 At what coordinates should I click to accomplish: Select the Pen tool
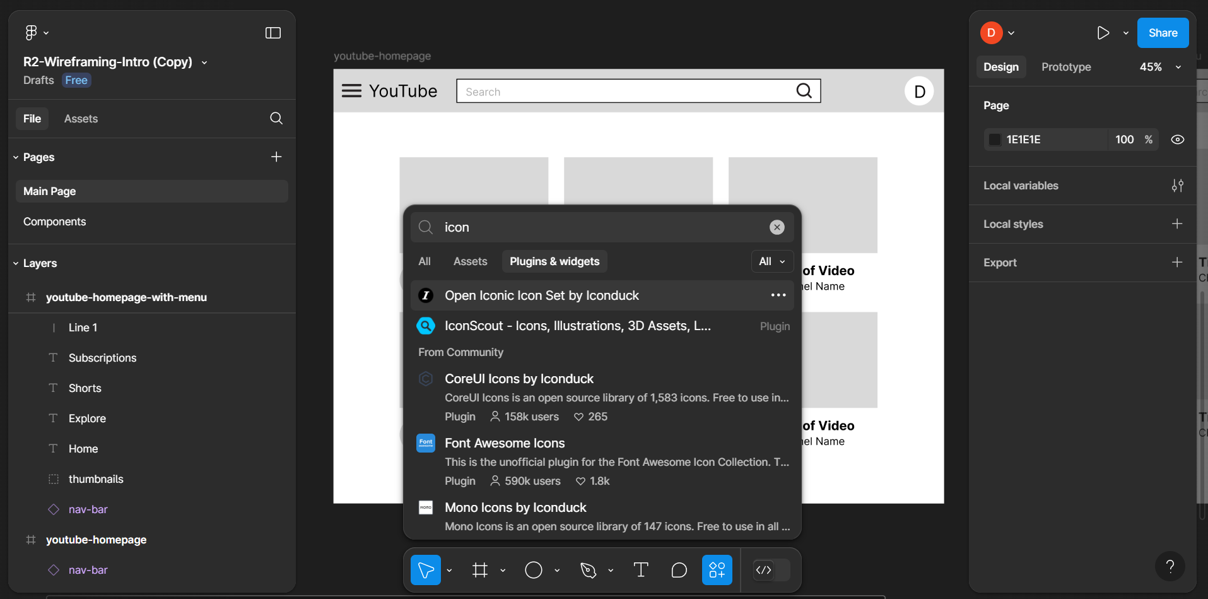coord(588,570)
